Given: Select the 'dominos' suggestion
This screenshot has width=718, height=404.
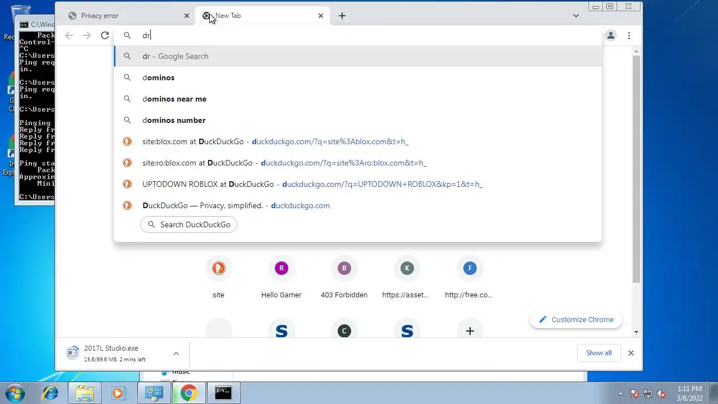Looking at the screenshot, I should (358, 77).
